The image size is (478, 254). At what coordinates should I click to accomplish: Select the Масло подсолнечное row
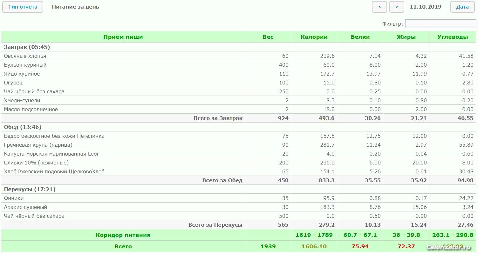click(x=239, y=109)
